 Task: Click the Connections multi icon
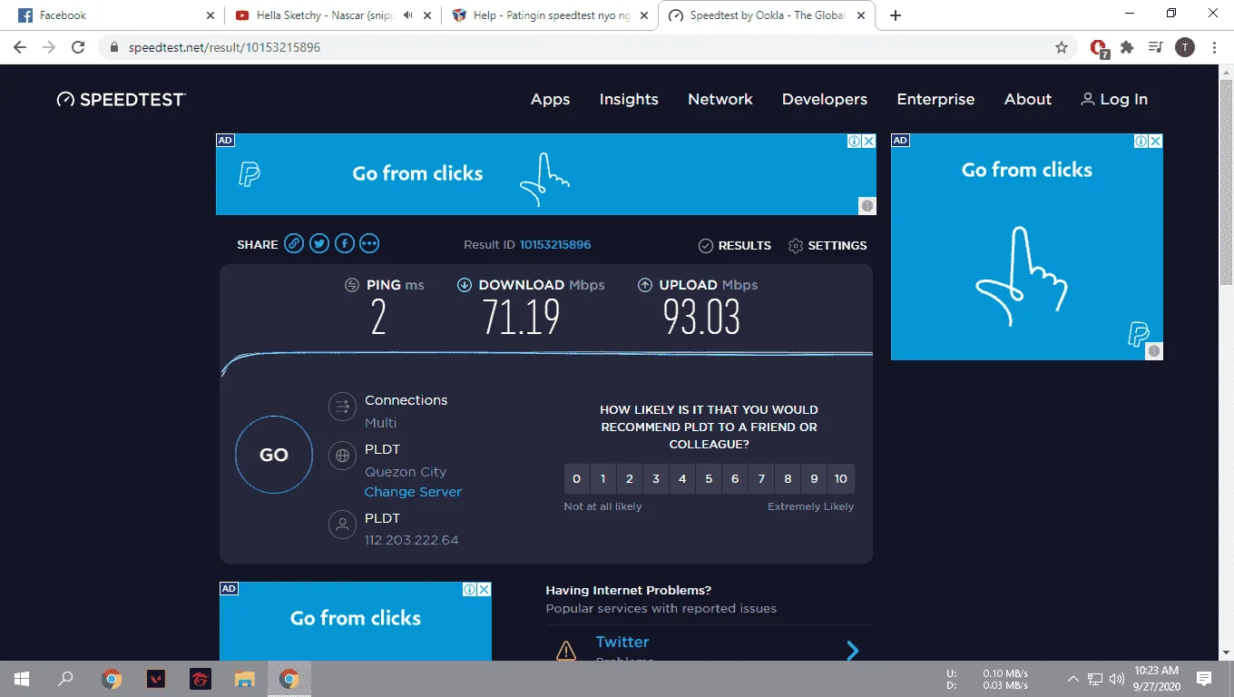click(342, 407)
